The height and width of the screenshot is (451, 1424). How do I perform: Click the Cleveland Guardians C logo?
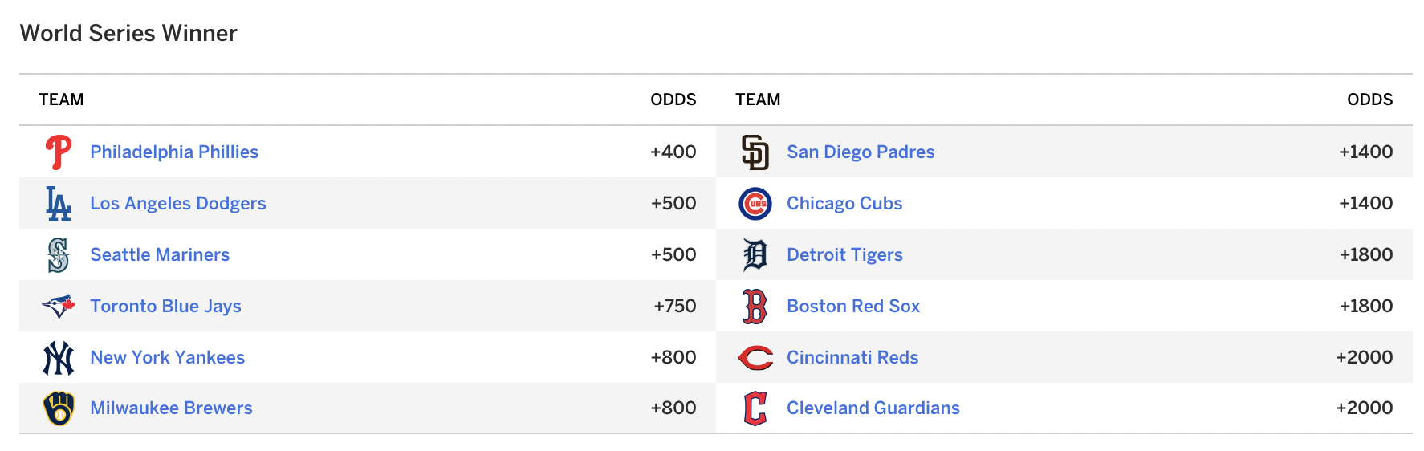pyautogui.click(x=755, y=408)
